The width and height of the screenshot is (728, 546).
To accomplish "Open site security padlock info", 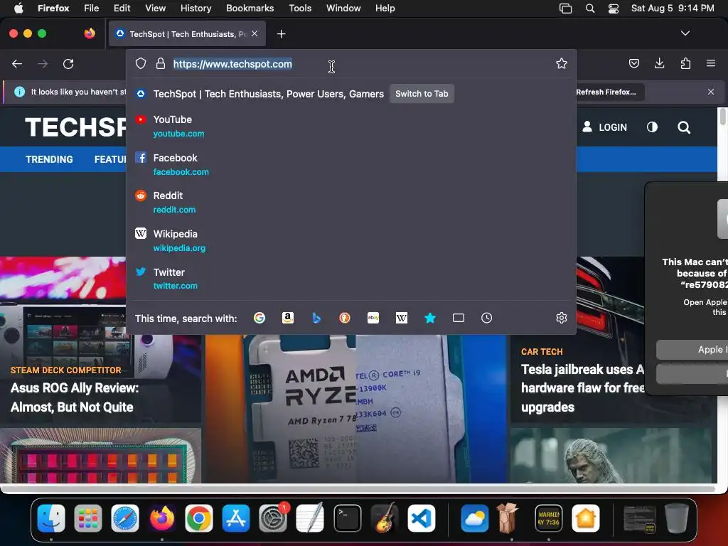I will (161, 63).
